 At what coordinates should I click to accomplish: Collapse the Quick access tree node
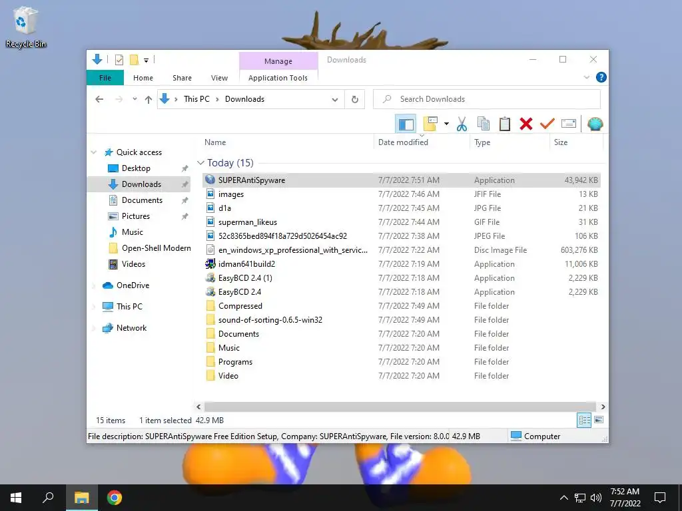[x=93, y=152]
